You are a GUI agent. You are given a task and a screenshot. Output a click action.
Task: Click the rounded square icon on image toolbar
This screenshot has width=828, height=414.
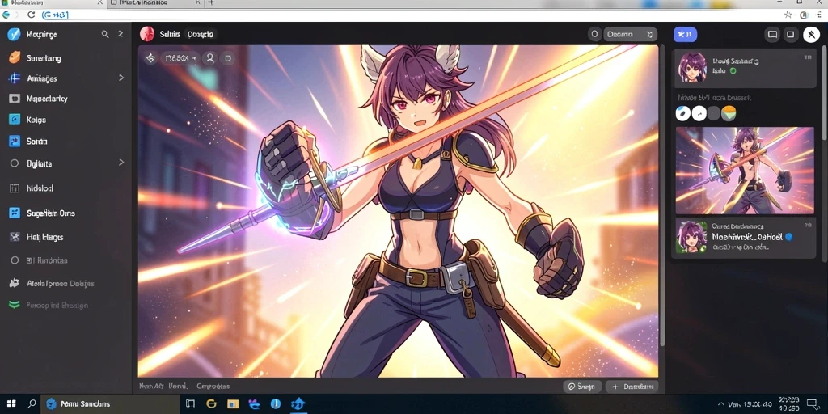pos(228,58)
